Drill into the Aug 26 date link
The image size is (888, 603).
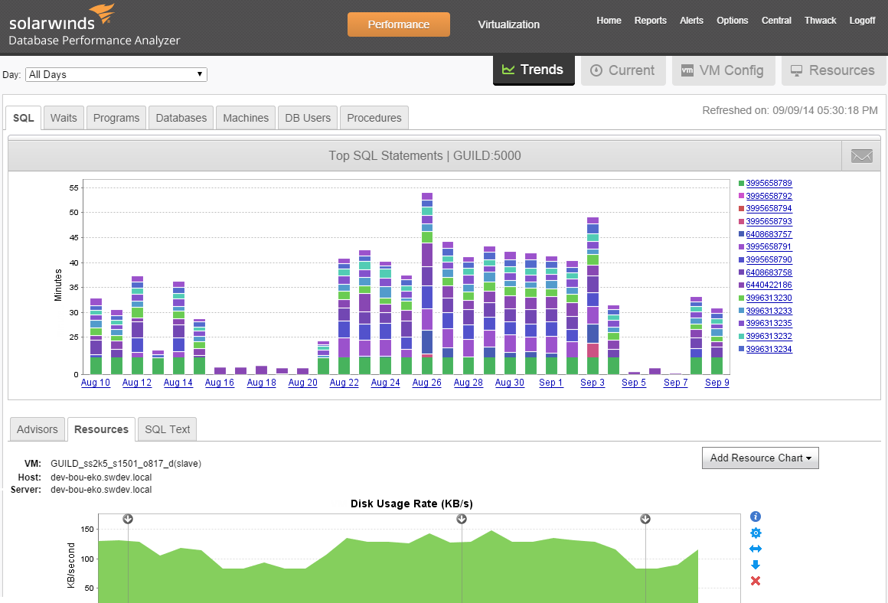pos(427,382)
